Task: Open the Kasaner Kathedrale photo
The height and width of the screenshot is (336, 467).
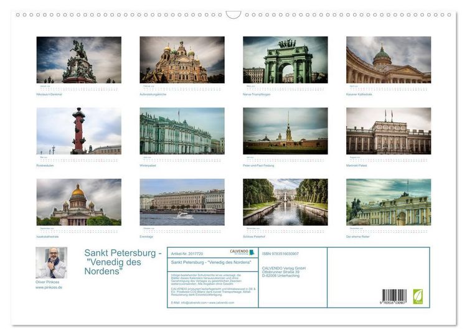Action: [x=389, y=60]
